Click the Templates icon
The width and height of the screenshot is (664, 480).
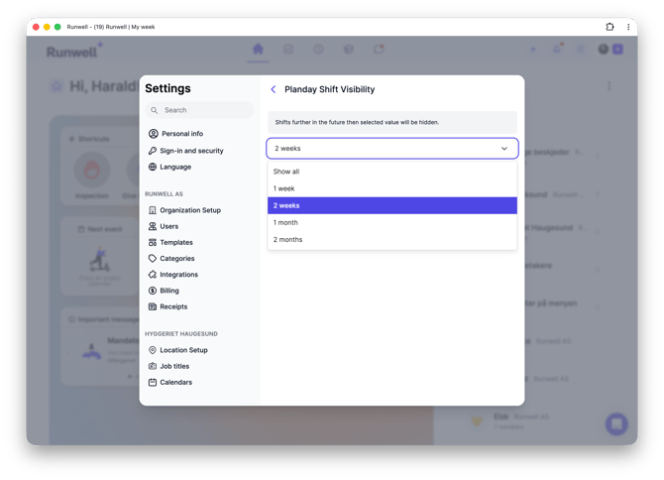pos(153,242)
